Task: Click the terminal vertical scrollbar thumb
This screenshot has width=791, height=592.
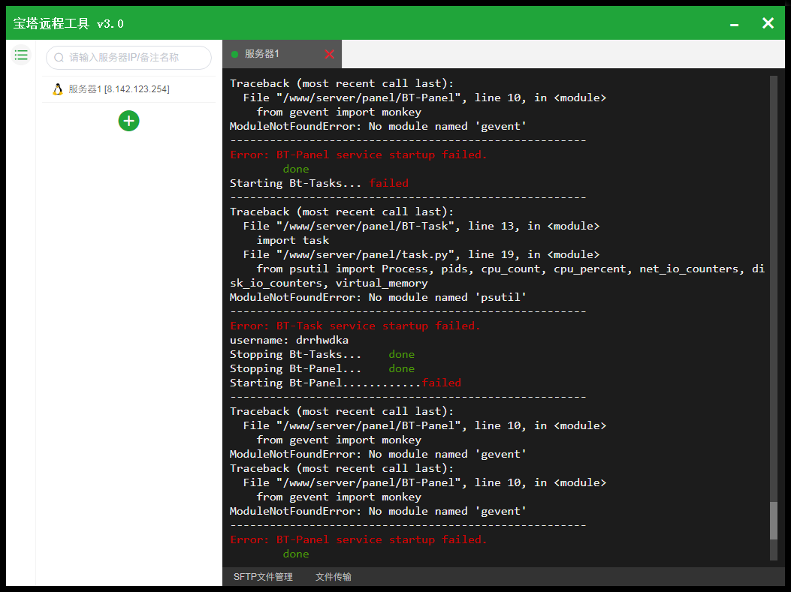Action: tap(773, 521)
